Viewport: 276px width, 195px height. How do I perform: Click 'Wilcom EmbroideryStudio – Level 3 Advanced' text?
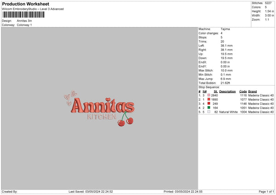pos(33,9)
